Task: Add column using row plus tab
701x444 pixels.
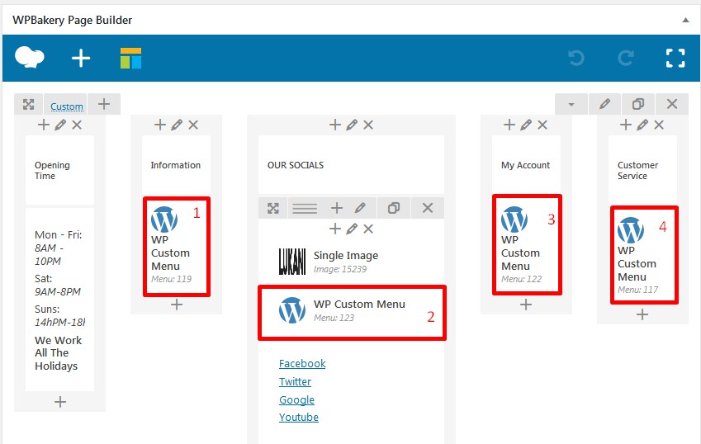Action: (104, 104)
